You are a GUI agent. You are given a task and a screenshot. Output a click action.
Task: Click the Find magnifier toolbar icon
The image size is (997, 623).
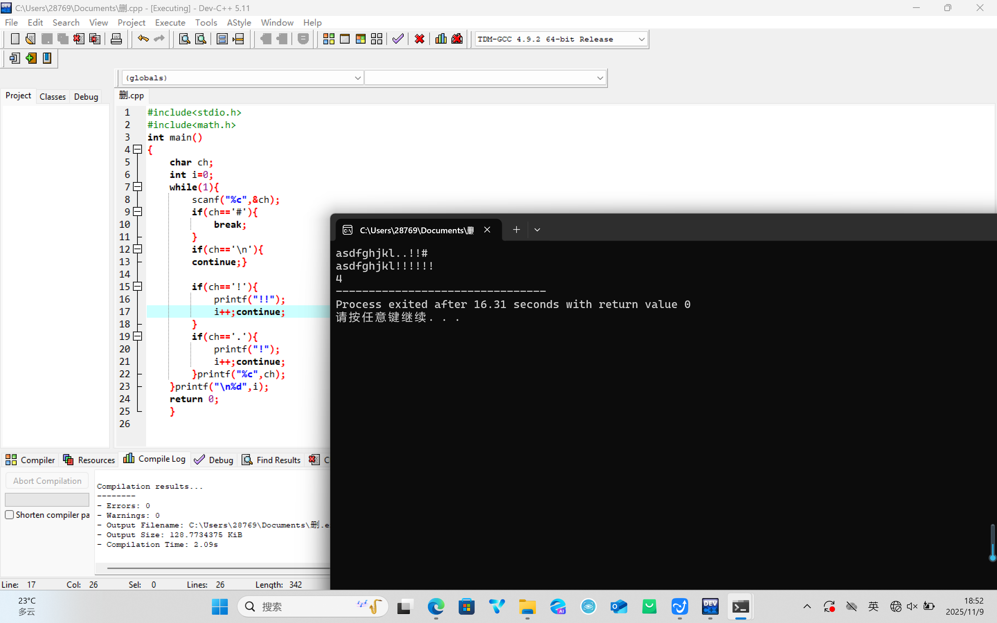185,39
